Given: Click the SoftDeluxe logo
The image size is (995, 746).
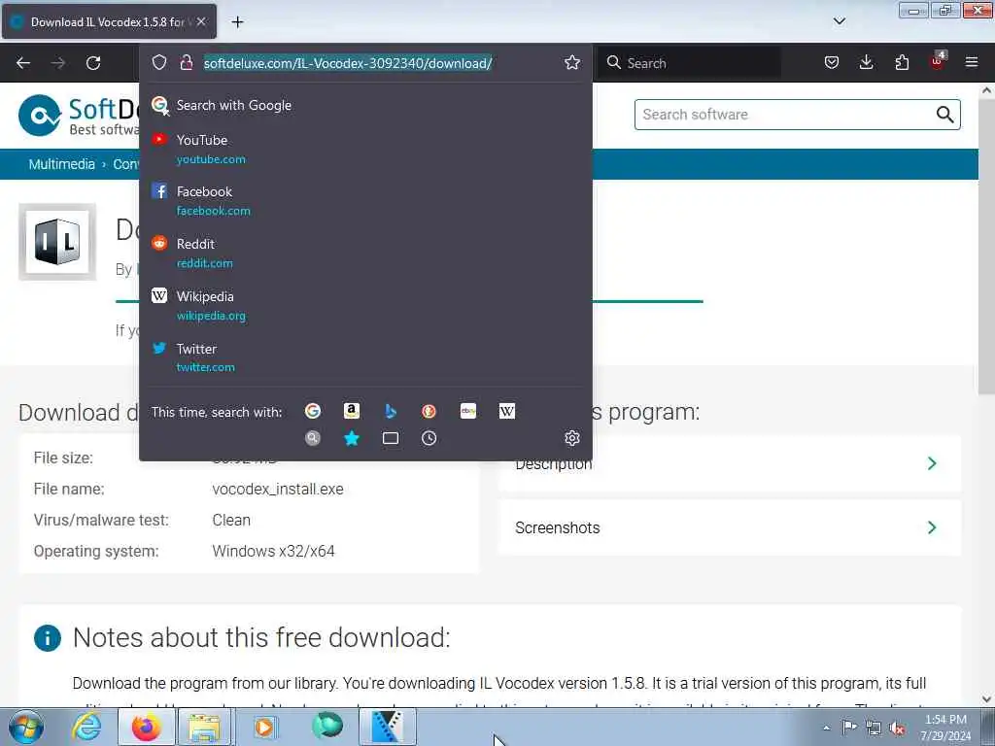Looking at the screenshot, I should pyautogui.click(x=79, y=116).
